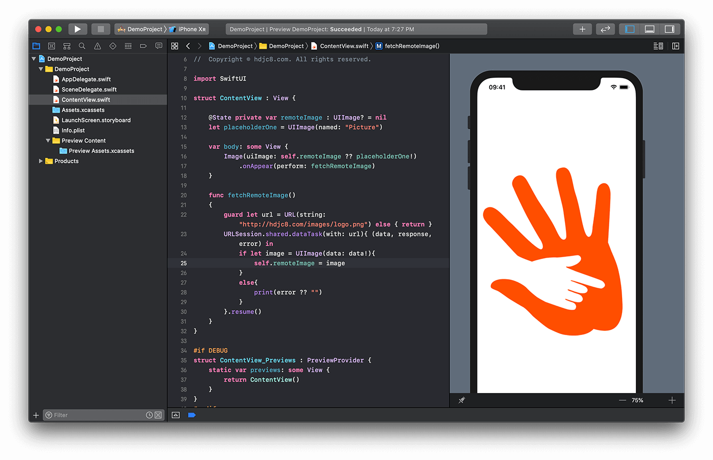The image size is (713, 460).
Task: Expand the Products folder
Action: click(x=41, y=161)
